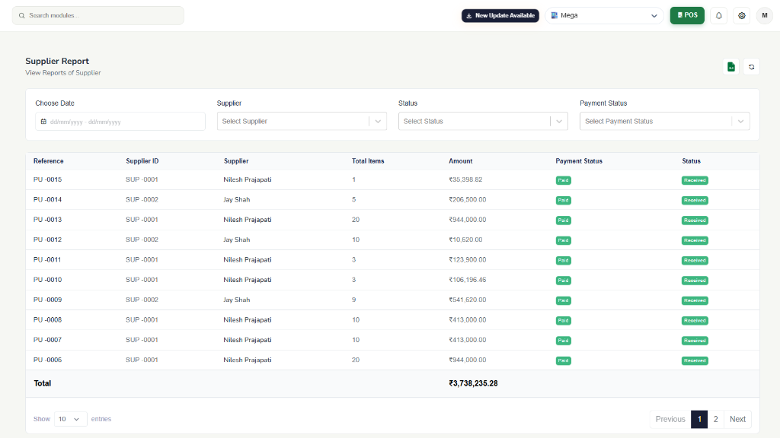This screenshot has width=780, height=438.
Task: Select reference PU -0006
Action: [x=47, y=360]
